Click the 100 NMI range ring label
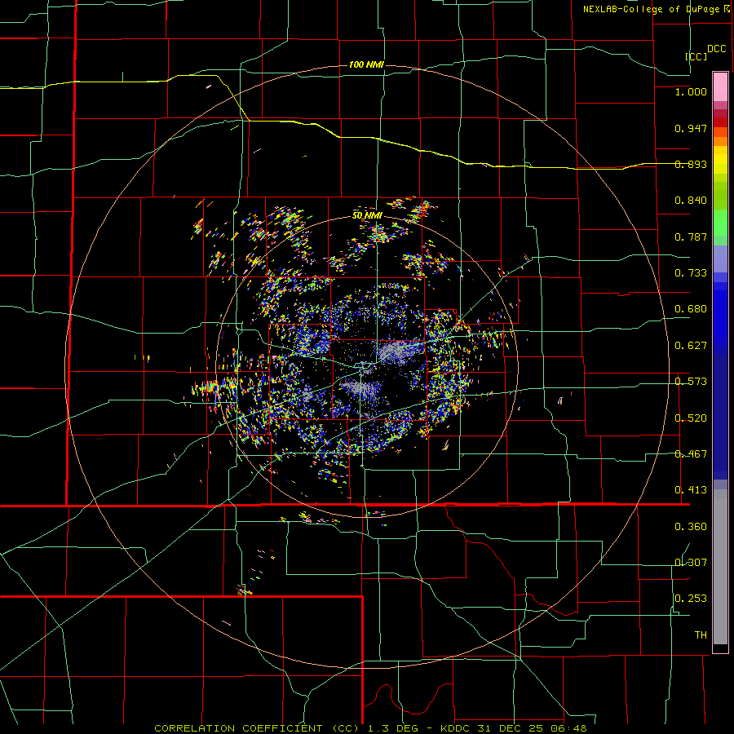This screenshot has width=734, height=734. 366,64
